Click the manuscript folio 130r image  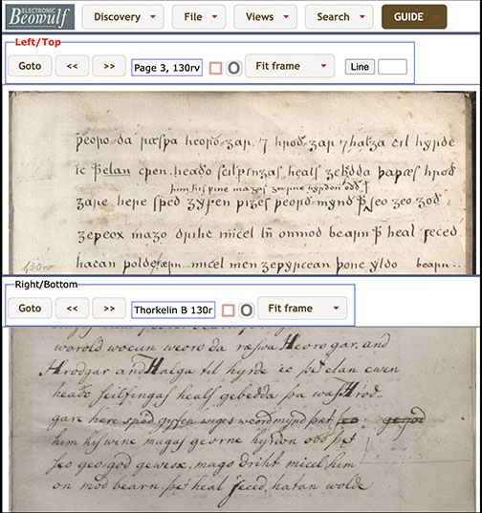point(242,182)
